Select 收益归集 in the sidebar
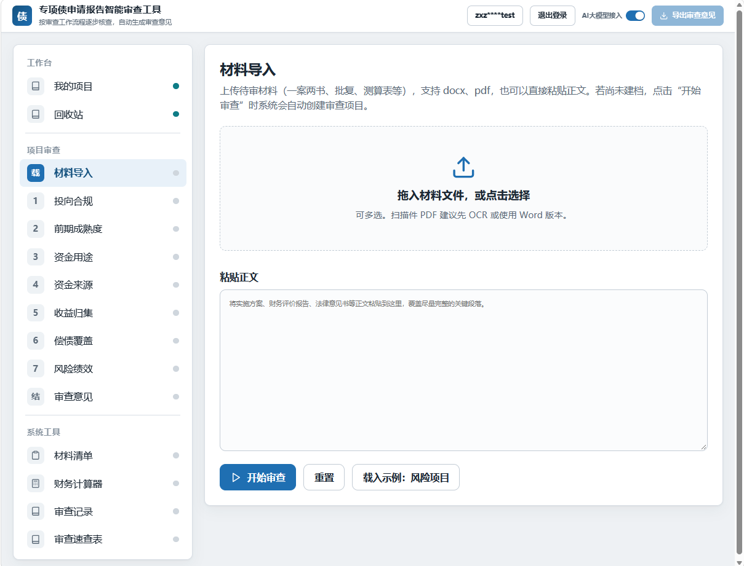The width and height of the screenshot is (744, 566). pyautogui.click(x=103, y=313)
